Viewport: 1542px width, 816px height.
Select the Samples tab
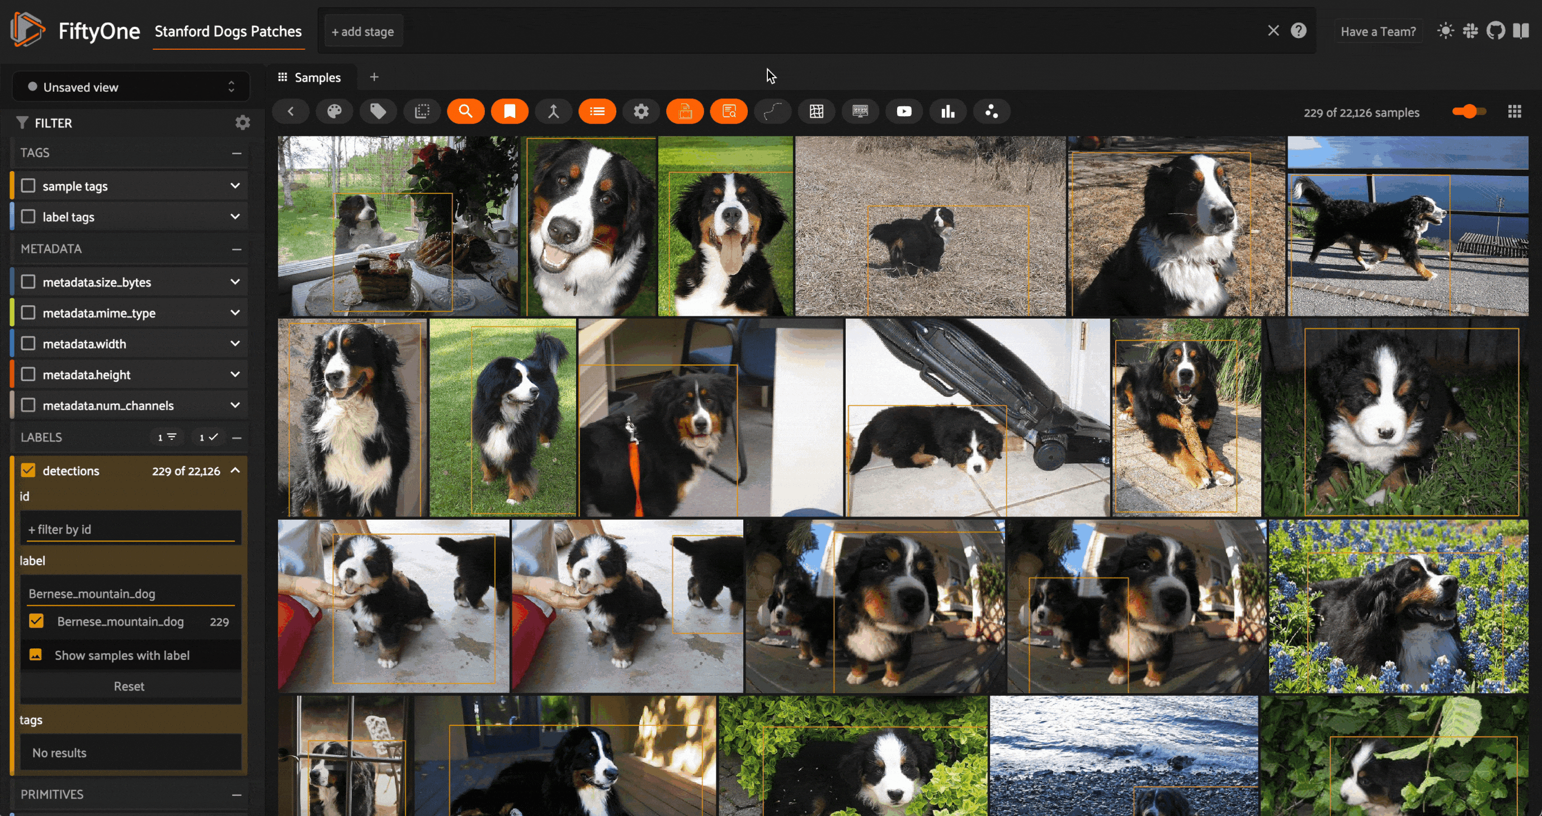click(309, 77)
